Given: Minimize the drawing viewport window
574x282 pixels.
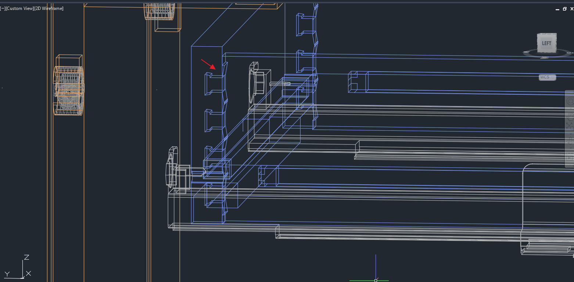Looking at the screenshot, I should pos(558,9).
